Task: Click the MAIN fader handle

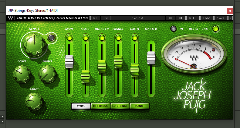Action: (69, 61)
